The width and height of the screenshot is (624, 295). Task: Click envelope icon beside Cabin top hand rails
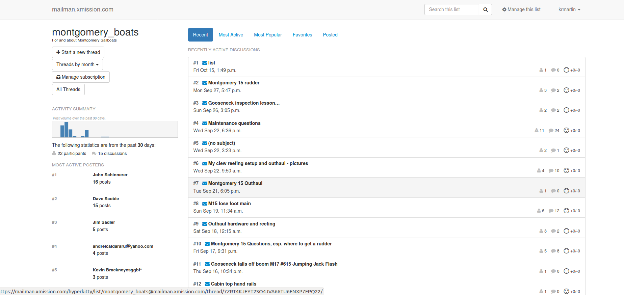pyautogui.click(x=207, y=284)
